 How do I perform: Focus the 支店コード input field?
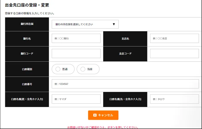click(174, 53)
